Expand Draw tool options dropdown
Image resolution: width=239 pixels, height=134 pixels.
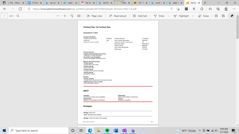click(168, 16)
